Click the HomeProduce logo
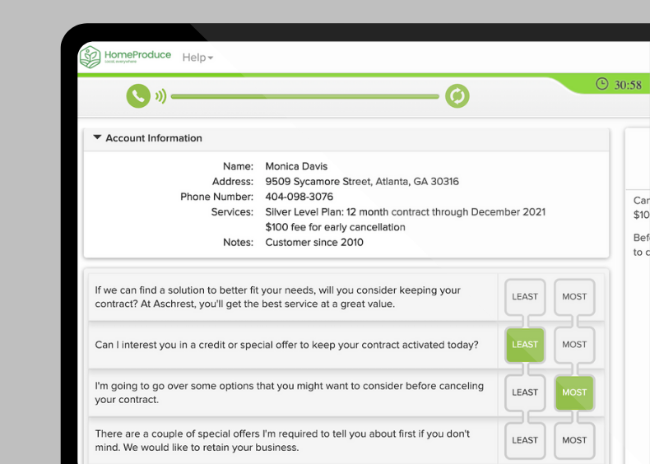Screen dimensions: 650x464 tap(125, 58)
